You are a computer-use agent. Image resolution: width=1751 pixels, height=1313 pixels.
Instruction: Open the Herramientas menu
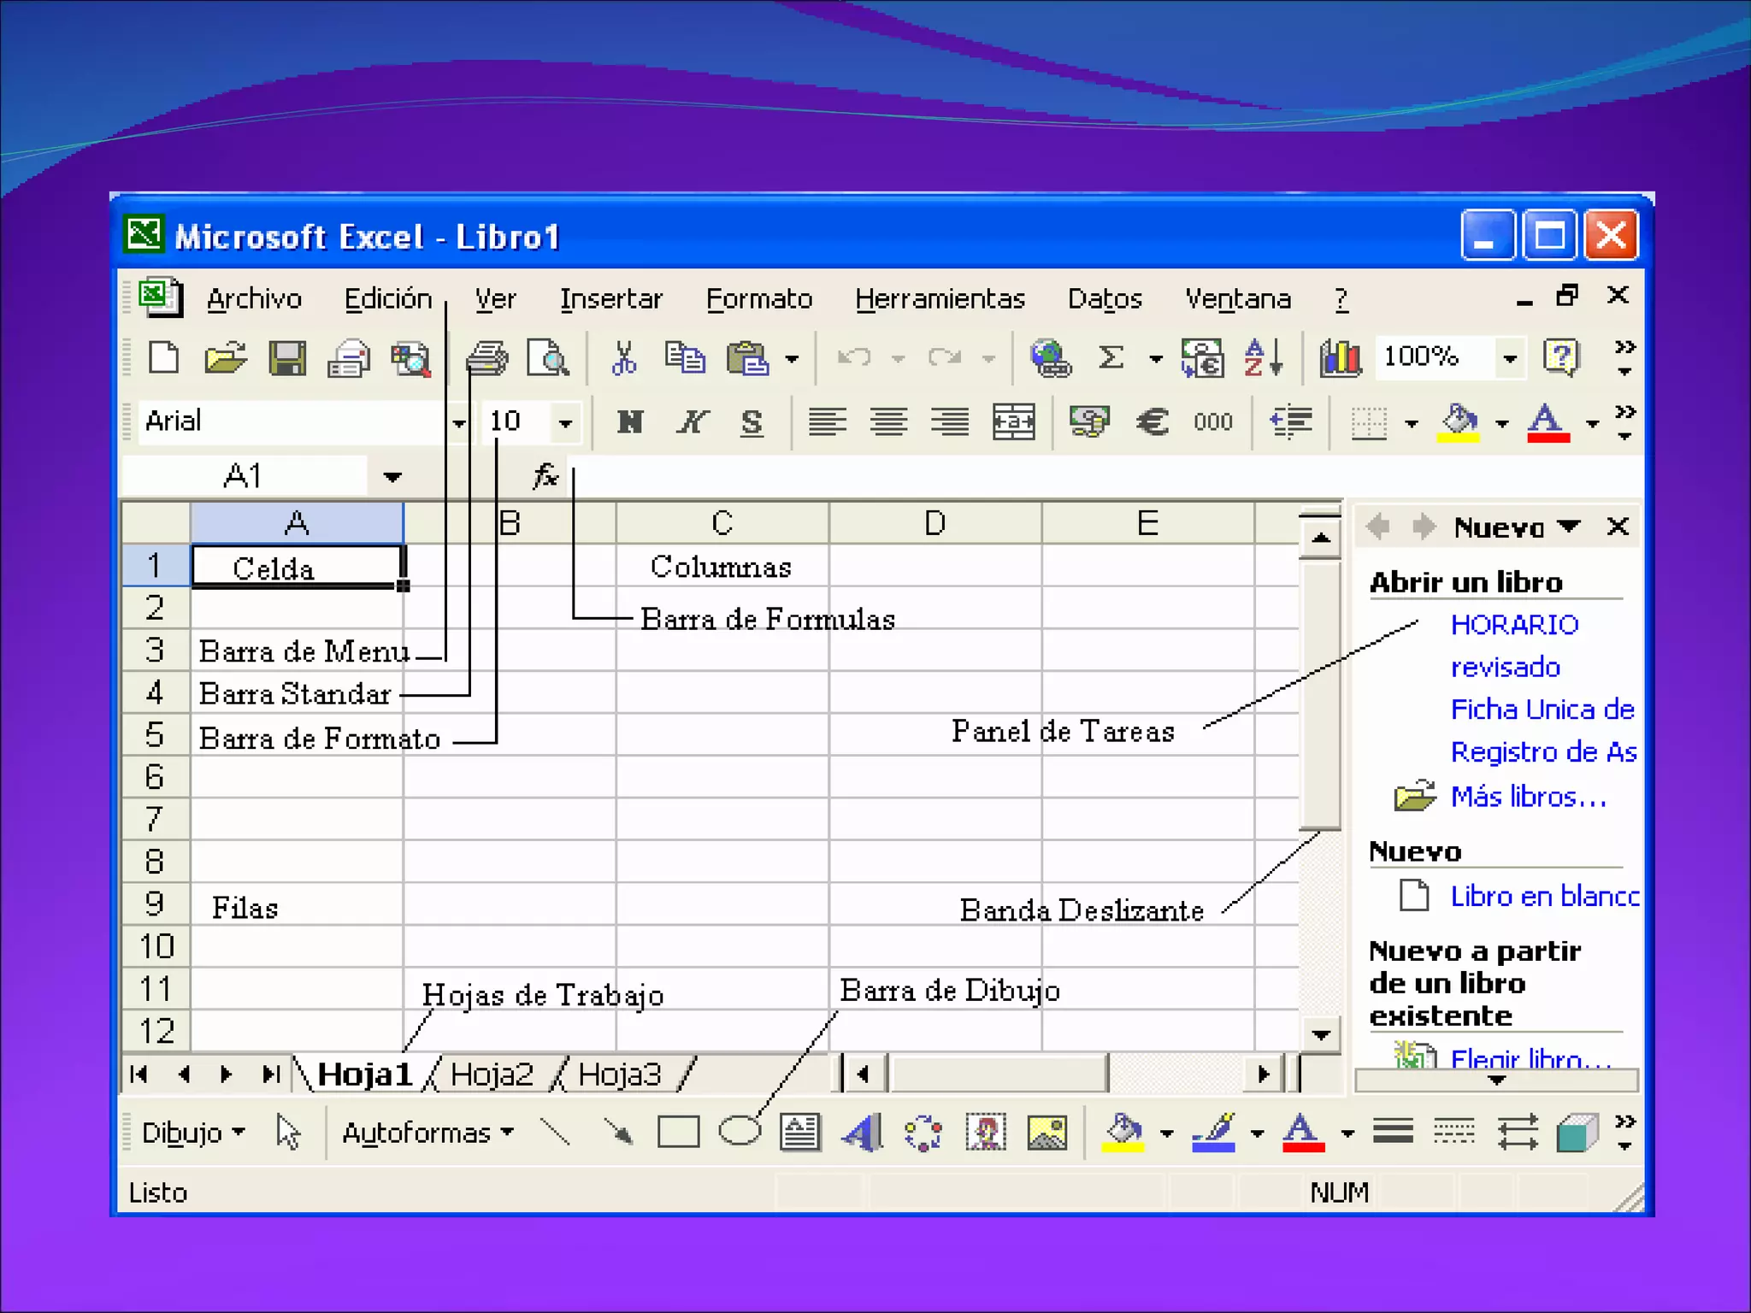tap(939, 299)
